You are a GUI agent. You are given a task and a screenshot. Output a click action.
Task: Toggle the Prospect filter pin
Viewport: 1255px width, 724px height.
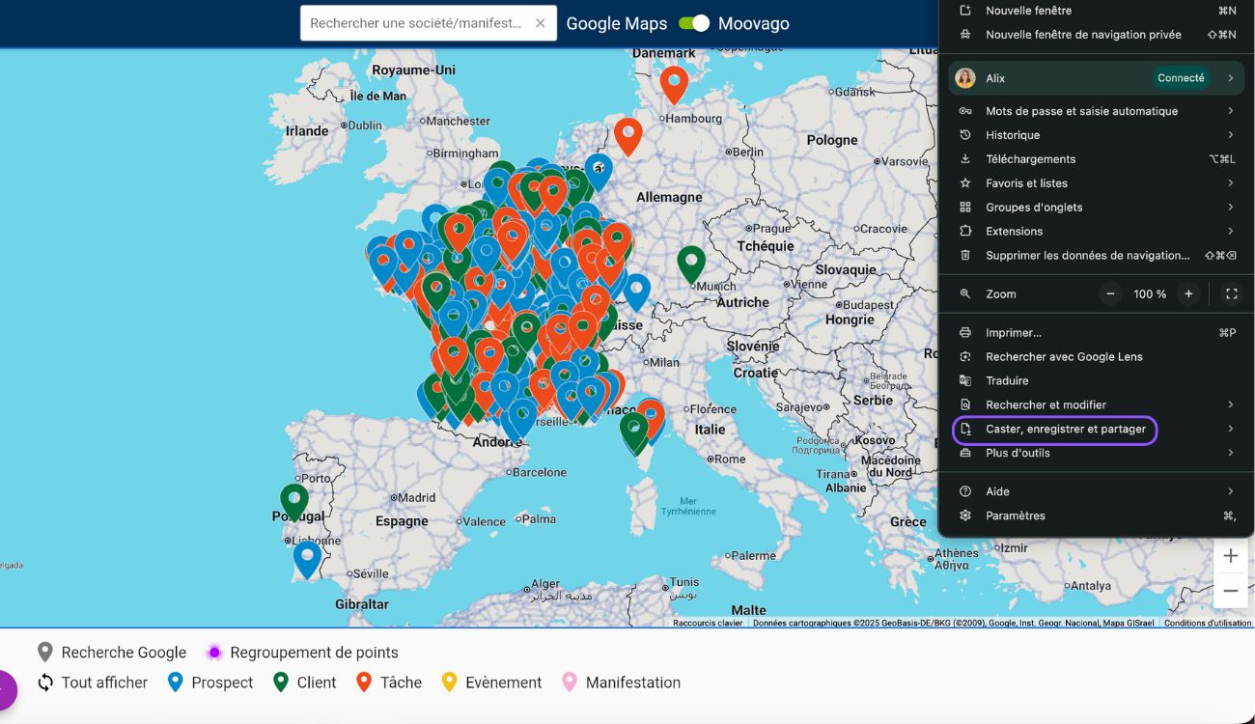click(177, 682)
